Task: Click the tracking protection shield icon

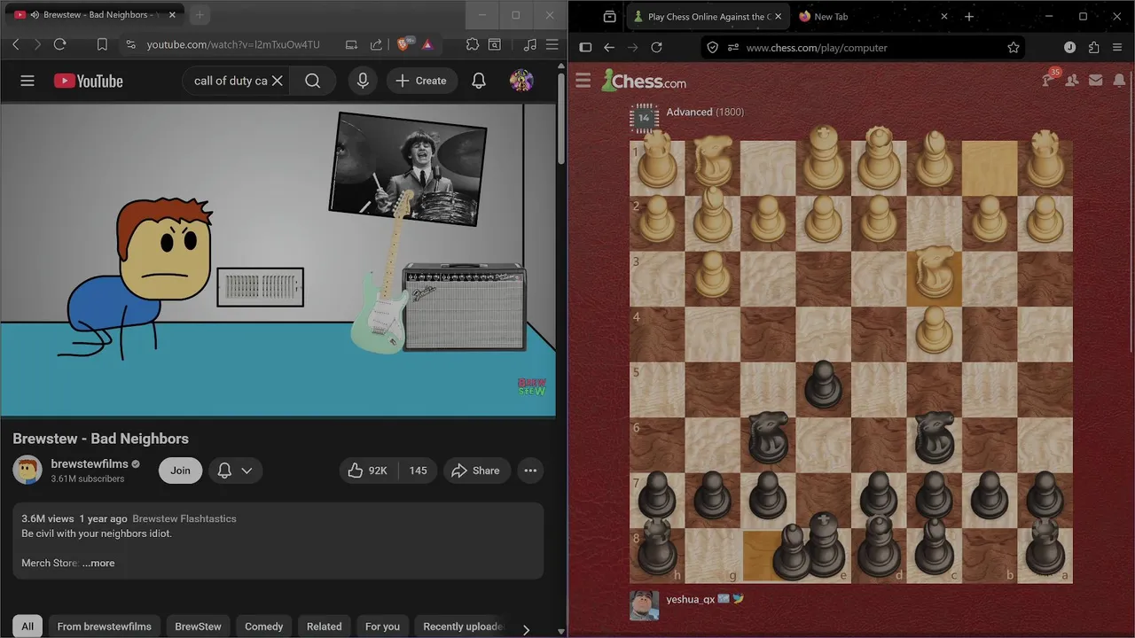Action: coord(712,48)
